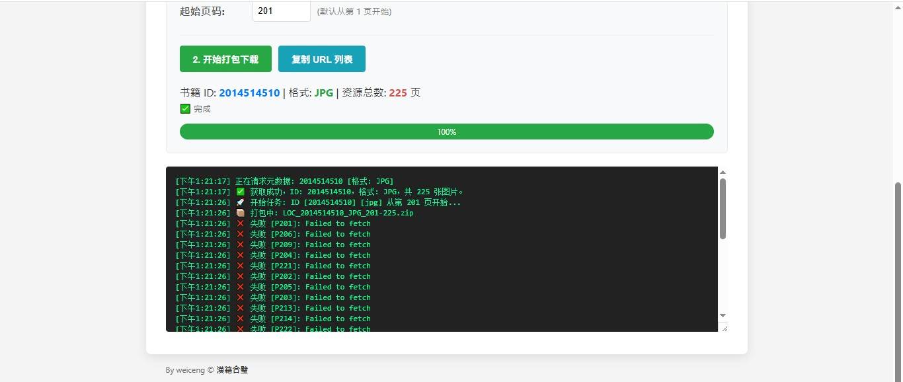Click the green checkmark icon on the 获取成功 log line
The image size is (903, 382).
(240, 192)
